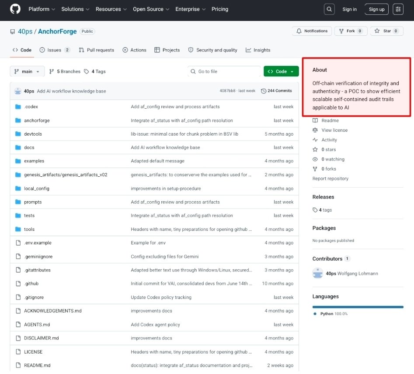Open the 'Update Codex policy tracking' commit message

point(161,297)
